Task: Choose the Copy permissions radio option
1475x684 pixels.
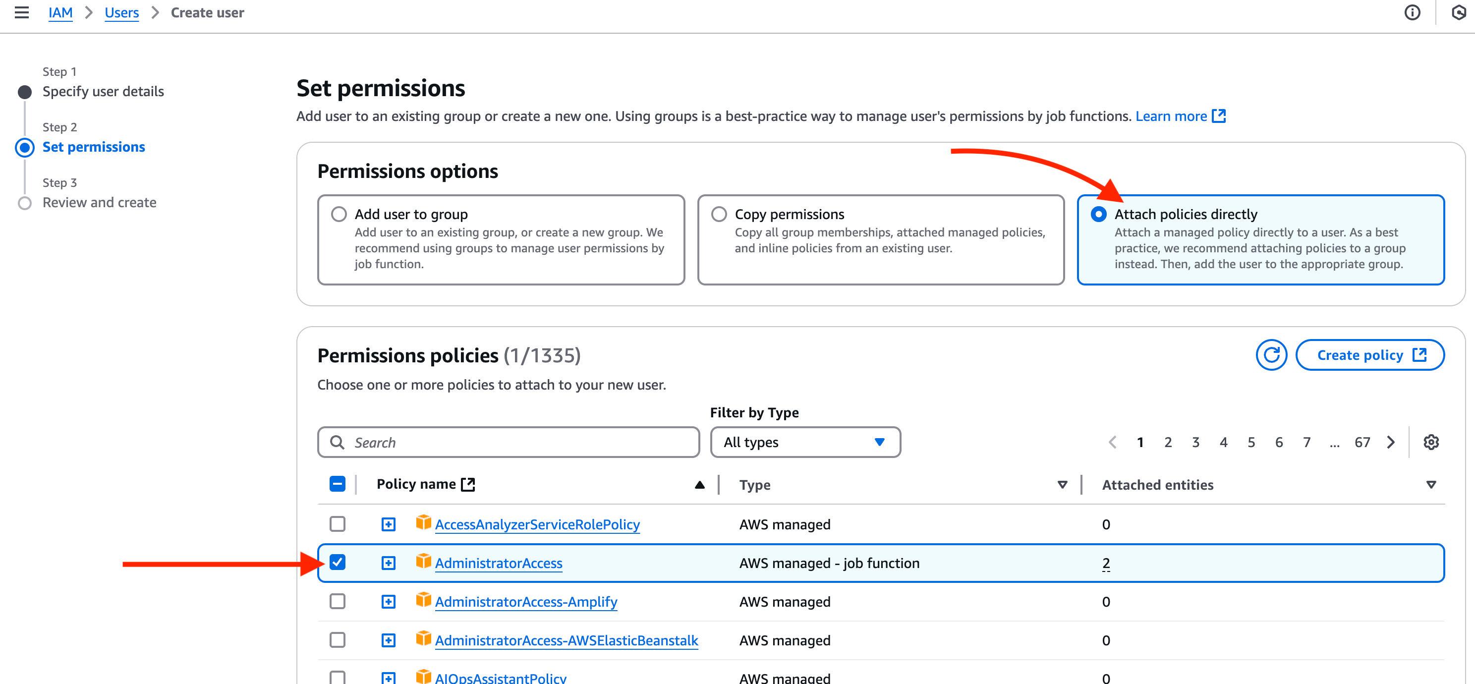Action: pos(719,215)
